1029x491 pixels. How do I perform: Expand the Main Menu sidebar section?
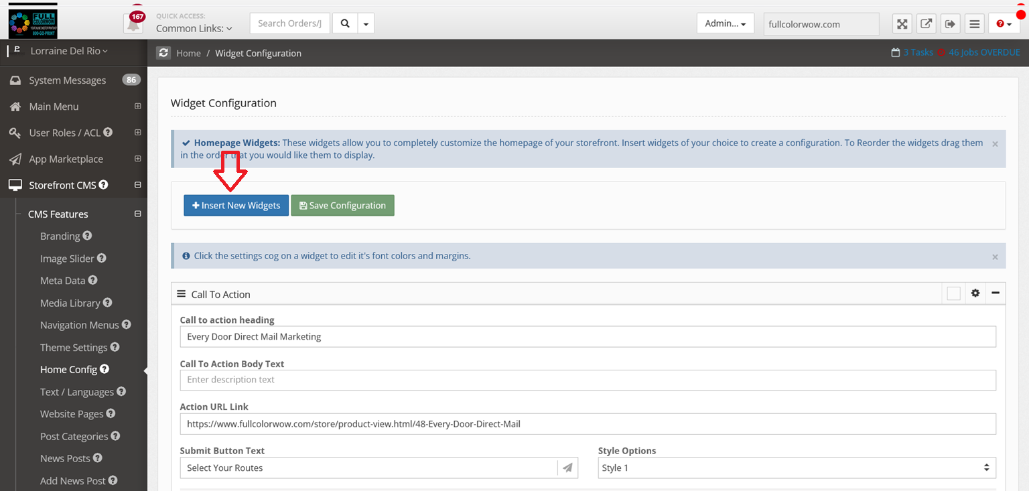coord(137,107)
